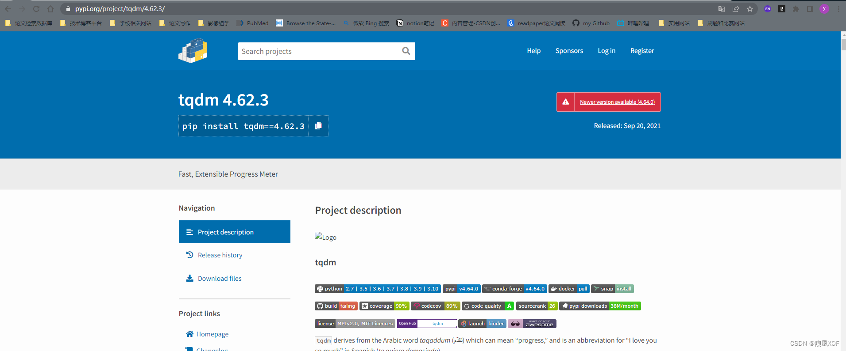
Task: Select the Project description tab
Action: 235,232
